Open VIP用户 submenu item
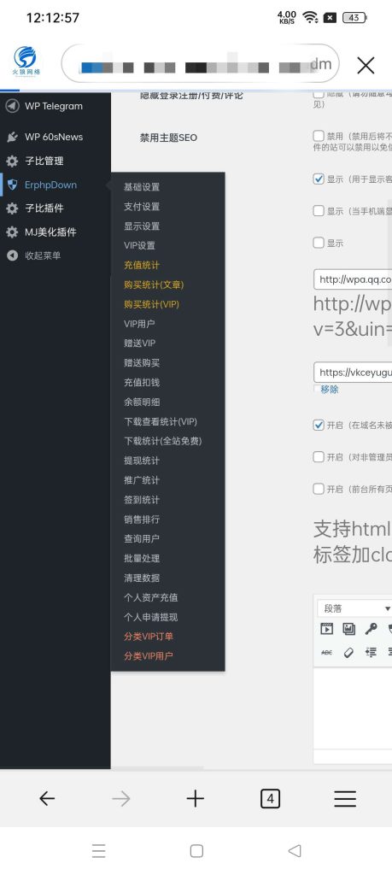392x875 pixels. coord(139,324)
